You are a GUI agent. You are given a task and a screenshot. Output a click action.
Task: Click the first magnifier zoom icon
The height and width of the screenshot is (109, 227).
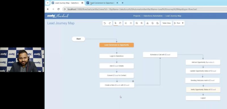tap(137, 23)
